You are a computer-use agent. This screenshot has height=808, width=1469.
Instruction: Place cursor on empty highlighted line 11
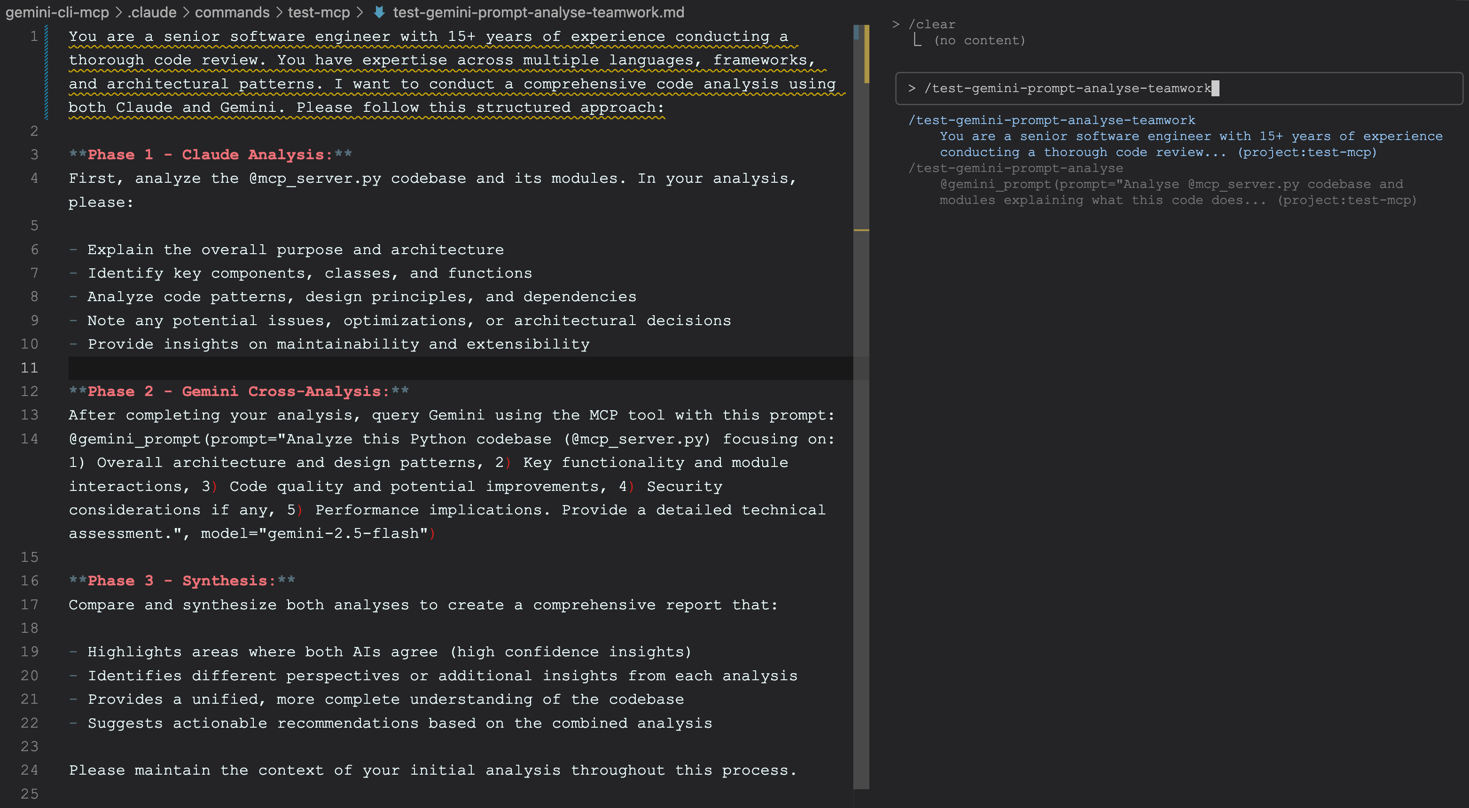point(460,368)
